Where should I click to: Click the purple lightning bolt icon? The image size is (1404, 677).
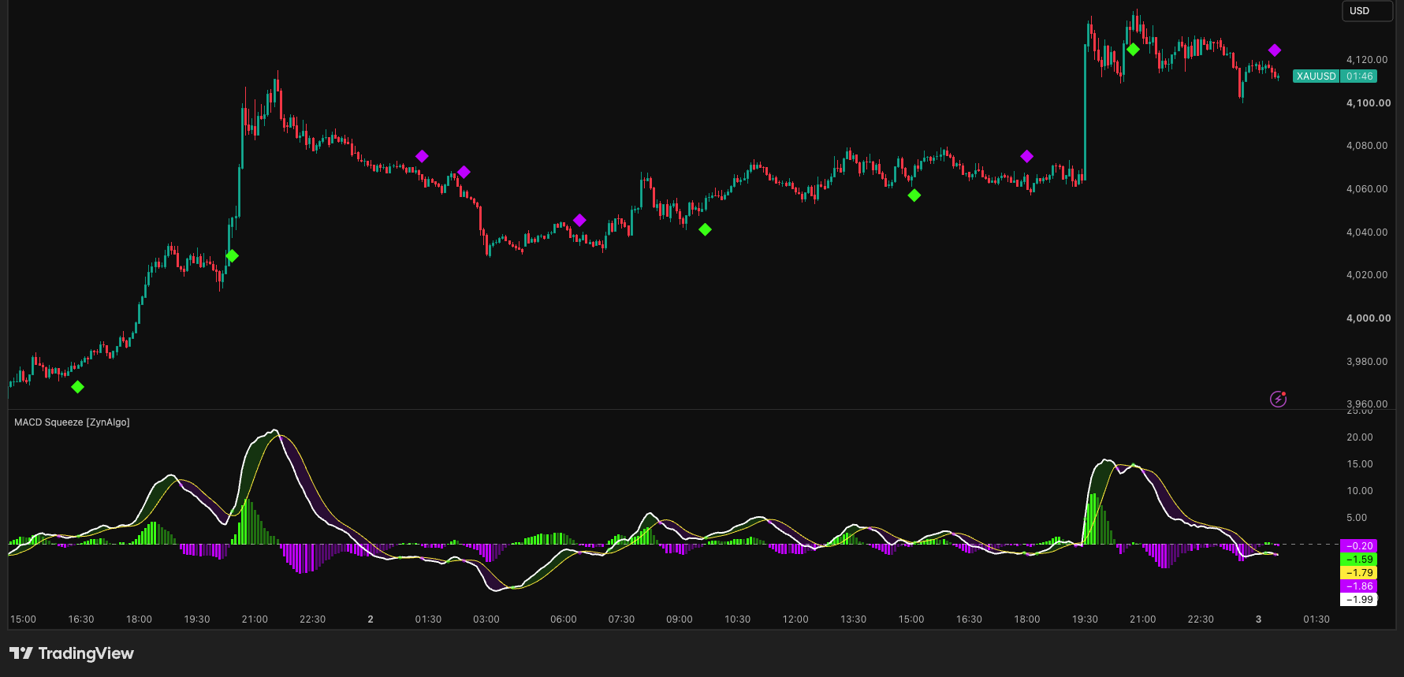(1278, 399)
